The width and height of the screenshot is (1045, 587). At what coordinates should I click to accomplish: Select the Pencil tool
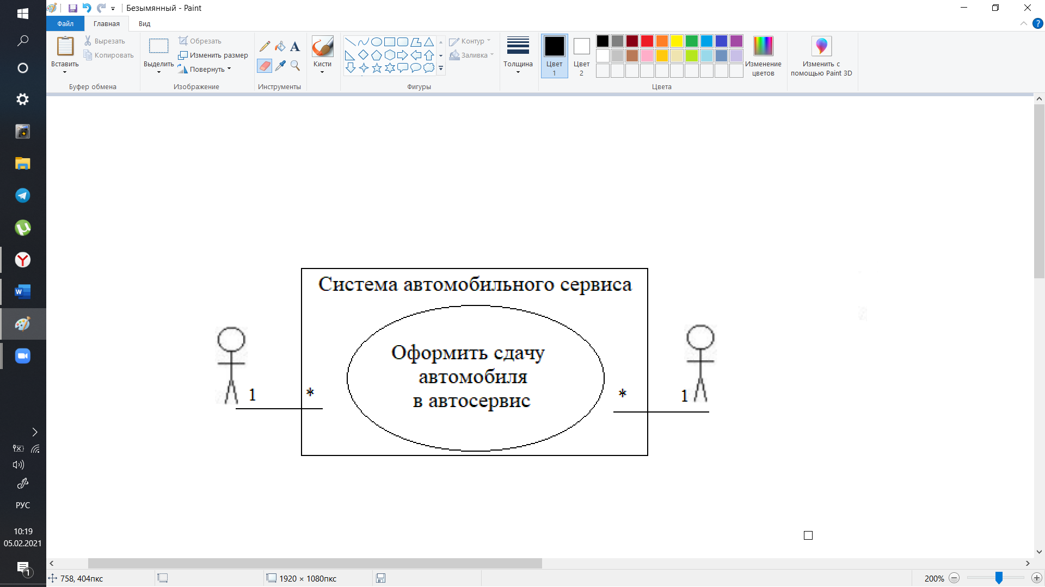265,46
